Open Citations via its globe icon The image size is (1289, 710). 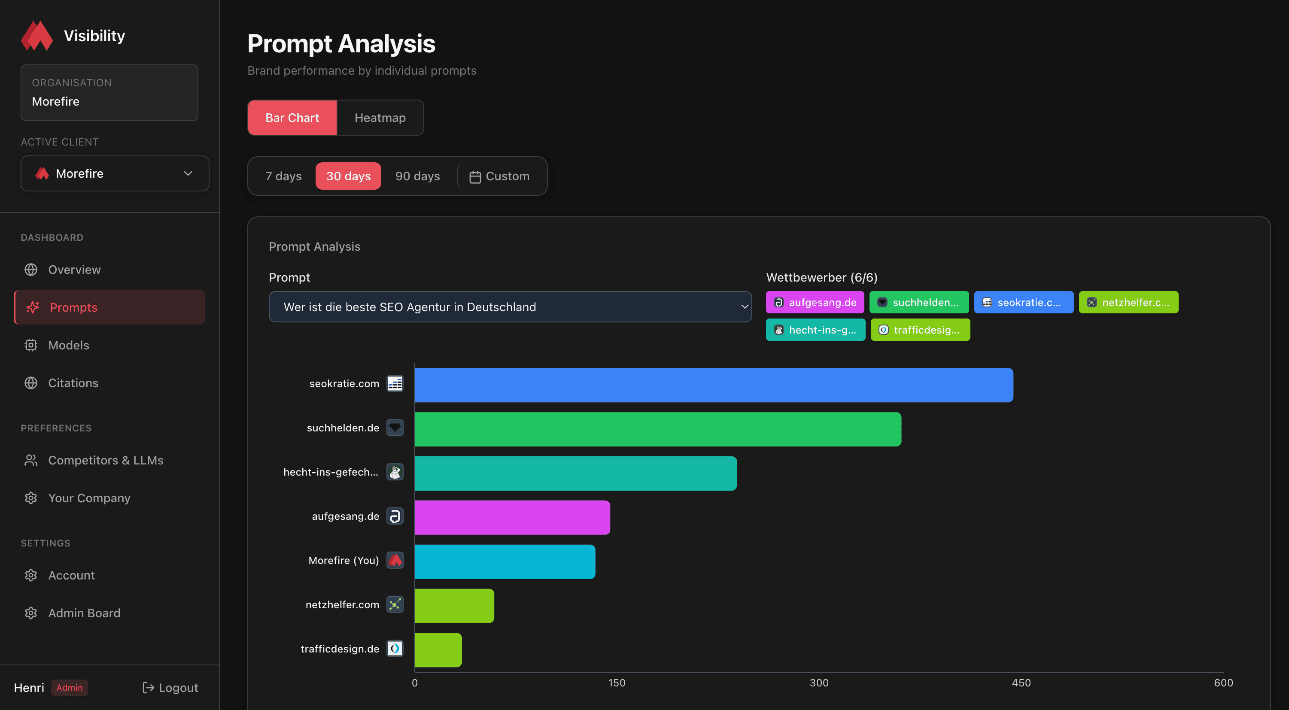[x=31, y=383]
